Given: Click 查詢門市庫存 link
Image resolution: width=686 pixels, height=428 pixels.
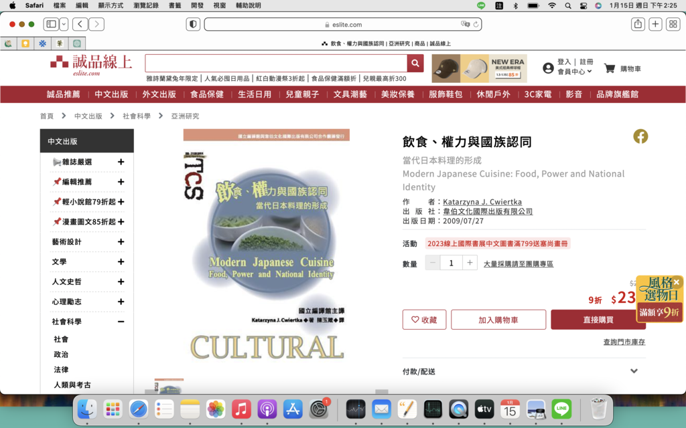Looking at the screenshot, I should coord(624,342).
